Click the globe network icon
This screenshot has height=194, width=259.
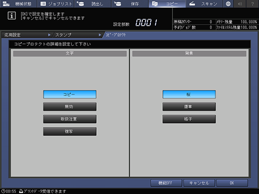(228, 3)
